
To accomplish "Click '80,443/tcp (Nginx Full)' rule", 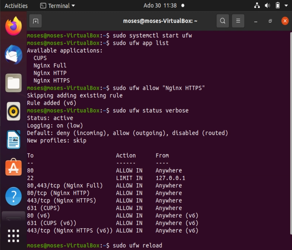I will coord(65,186).
